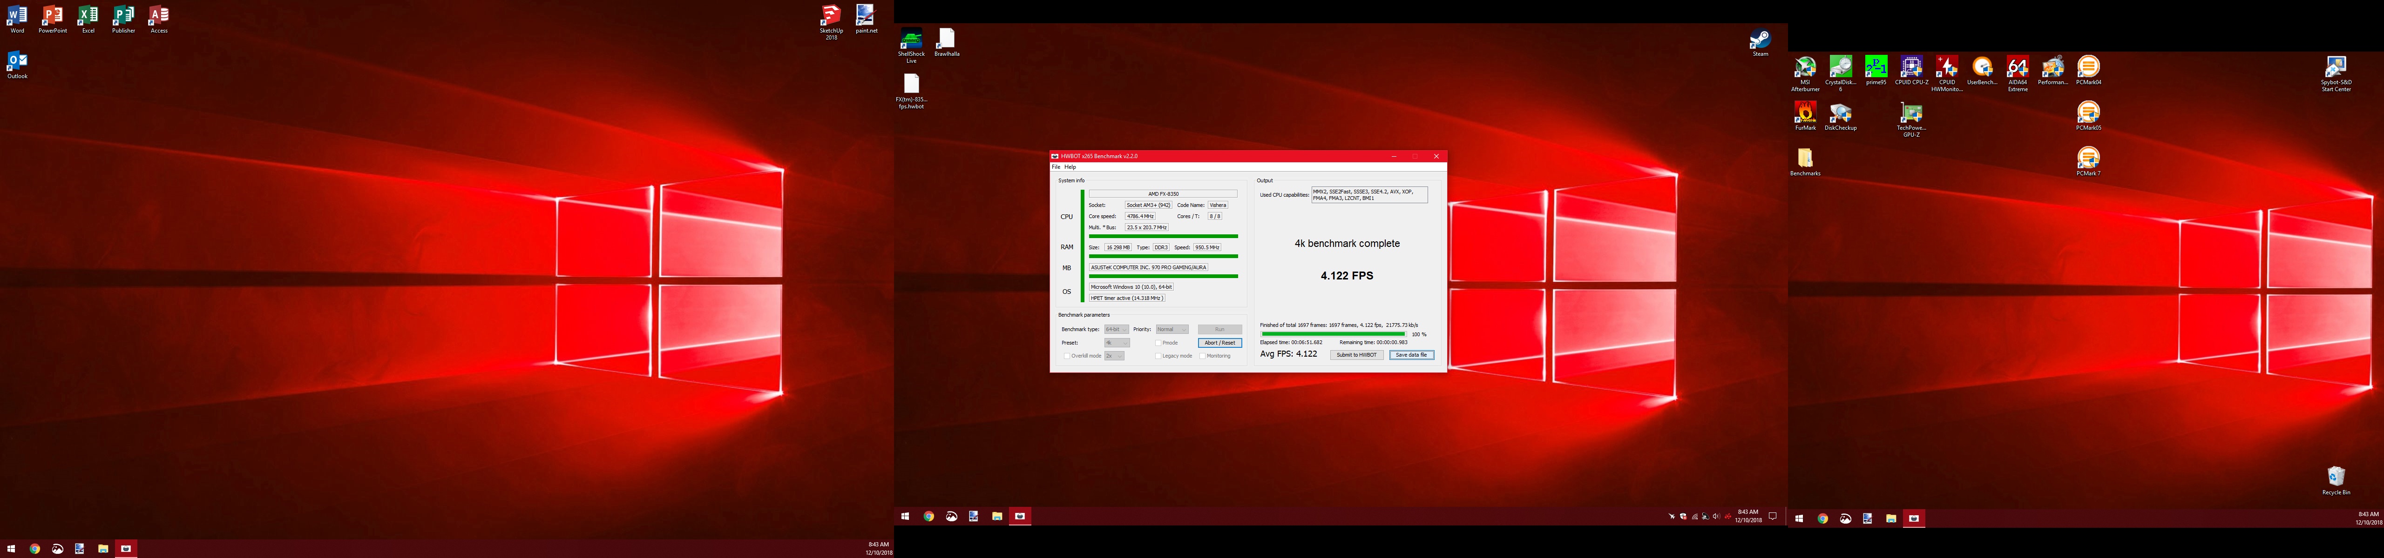This screenshot has width=2384, height=558.
Task: Minimize the HWBOT x265 Benchmark window
Action: click(x=1394, y=156)
